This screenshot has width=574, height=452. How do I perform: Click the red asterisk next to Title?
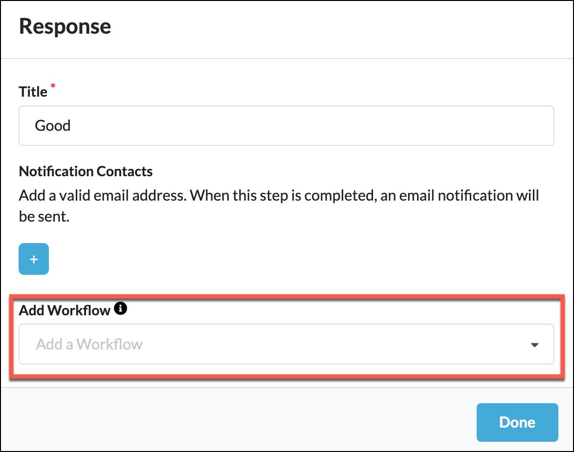pyautogui.click(x=52, y=87)
